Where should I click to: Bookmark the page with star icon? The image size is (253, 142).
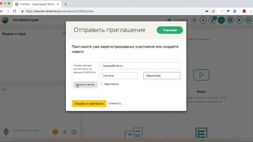coord(213,11)
